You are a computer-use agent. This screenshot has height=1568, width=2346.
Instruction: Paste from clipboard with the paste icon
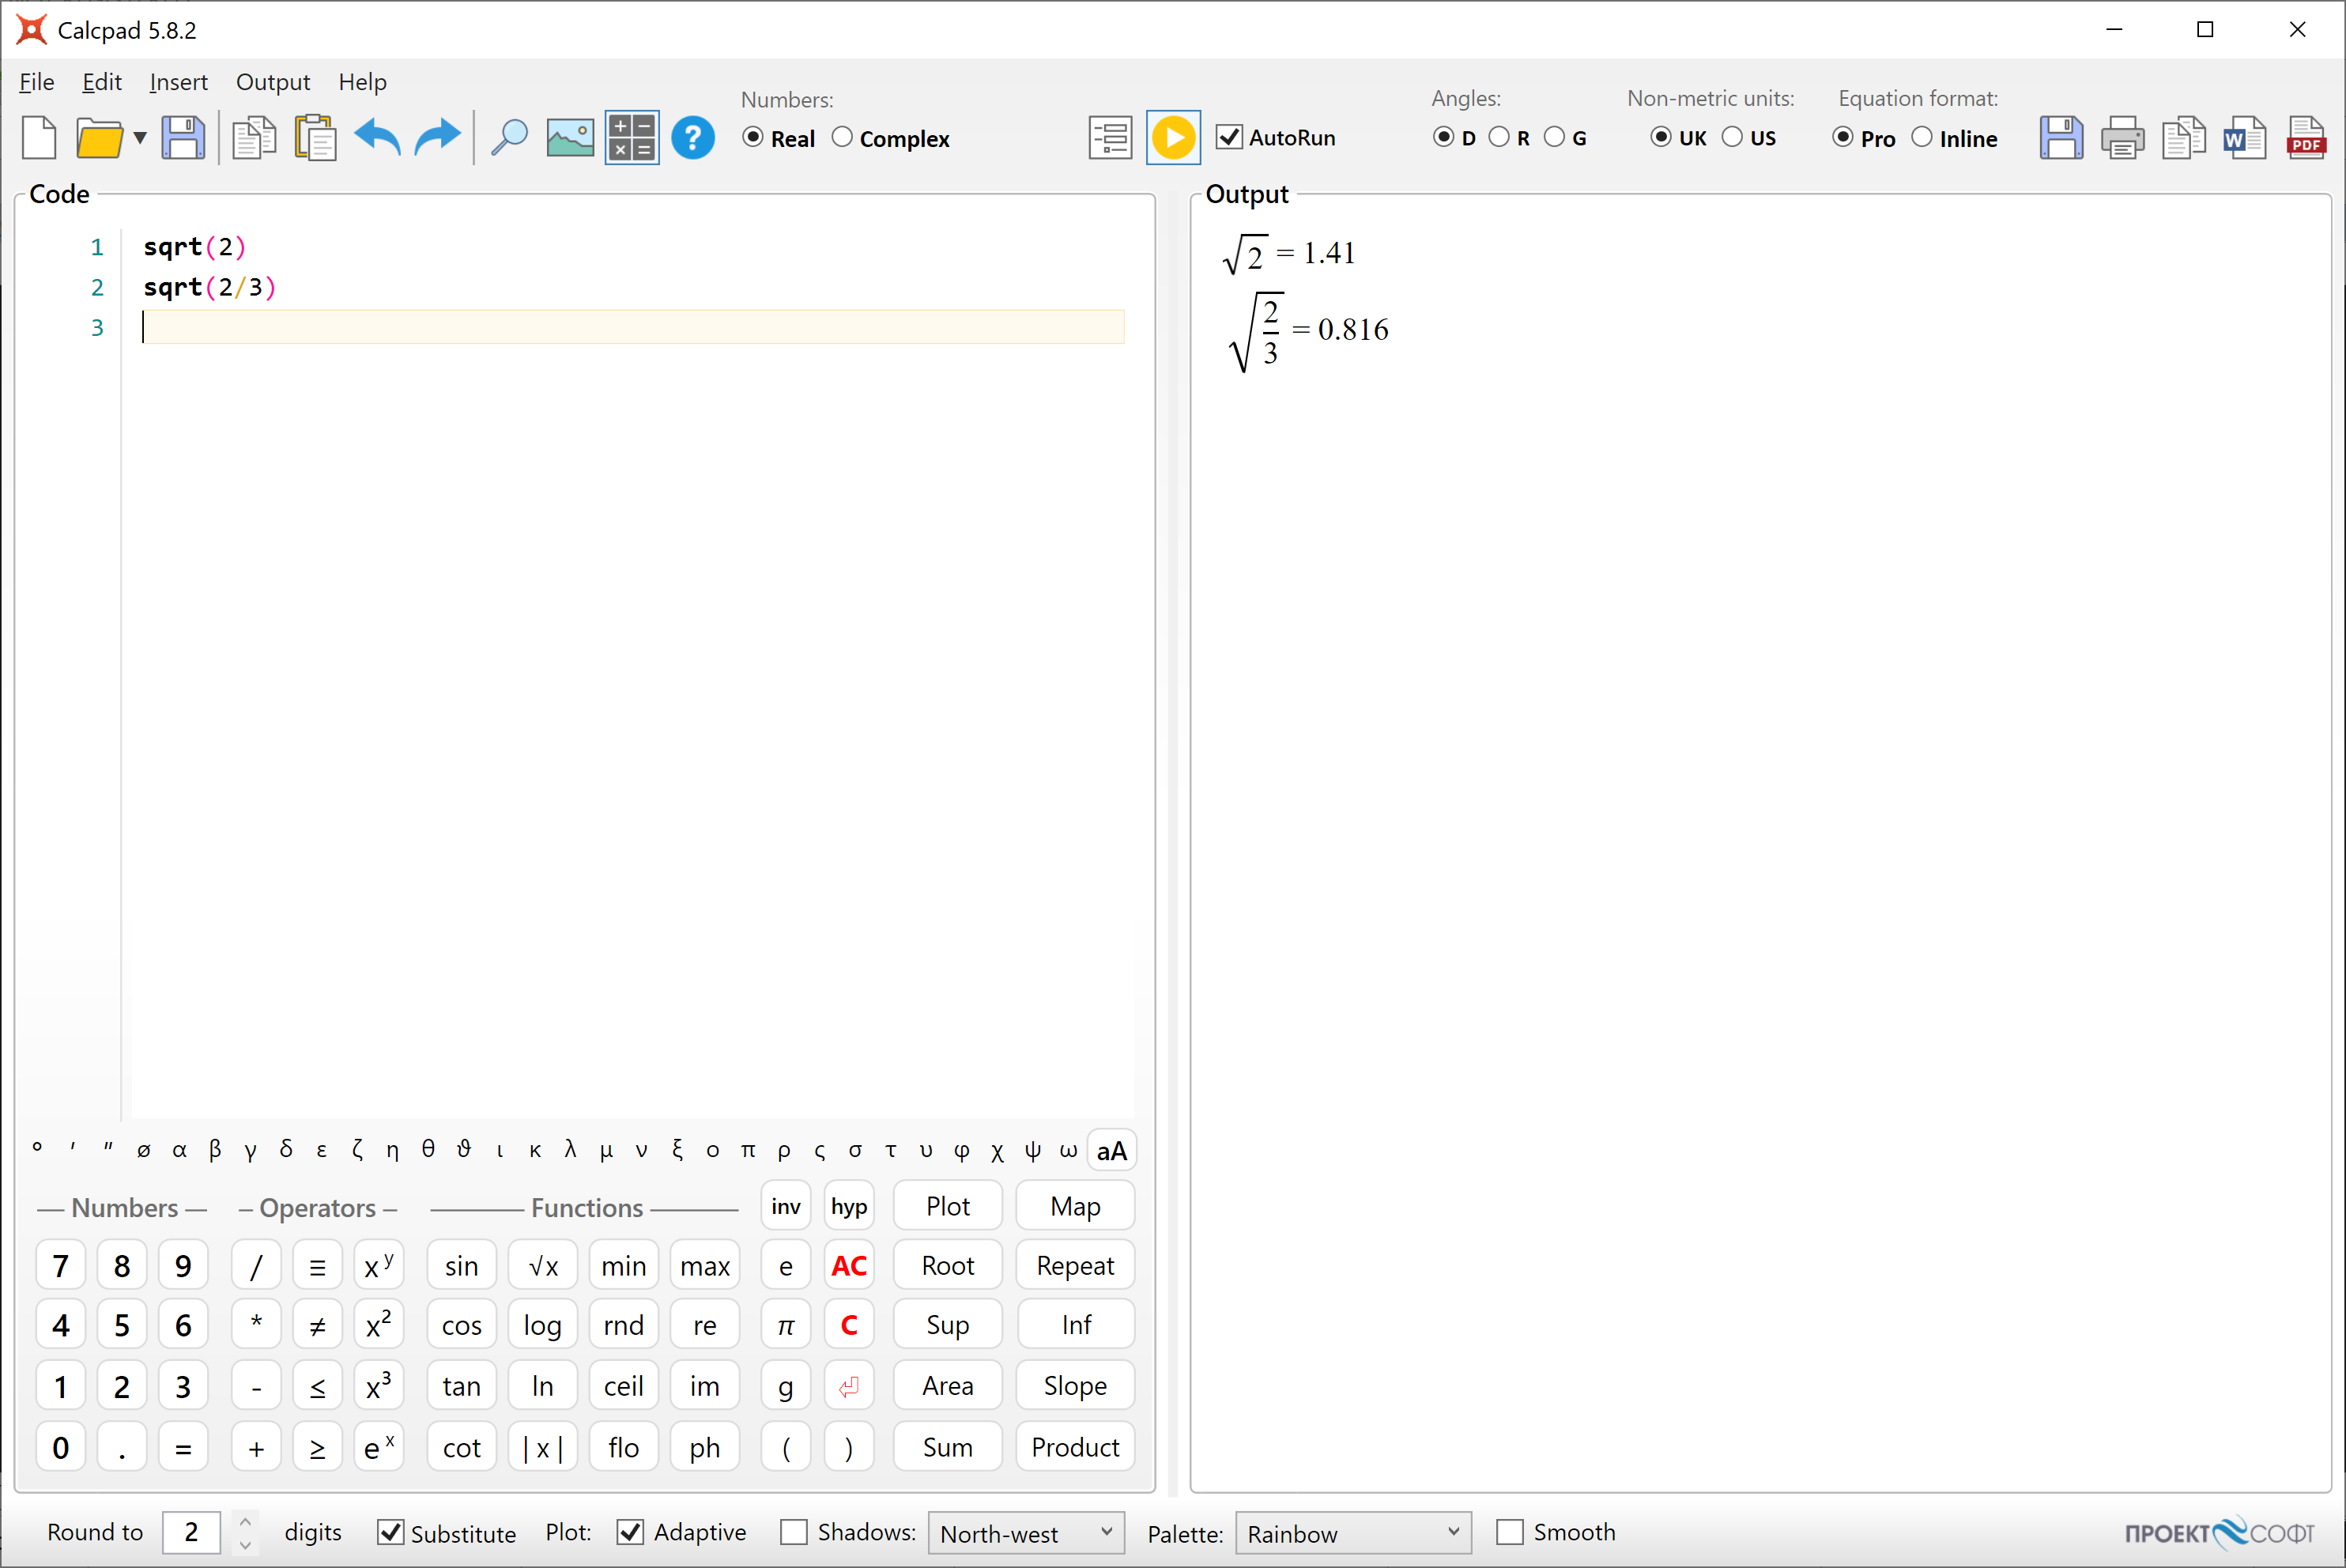315,138
